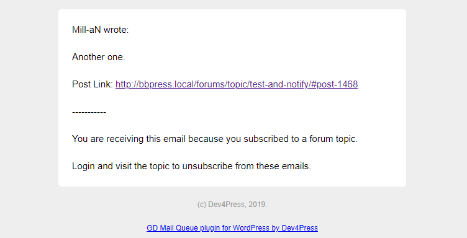
Task: Click the 'Mill-aN wrote:' line
Action: [101, 30]
